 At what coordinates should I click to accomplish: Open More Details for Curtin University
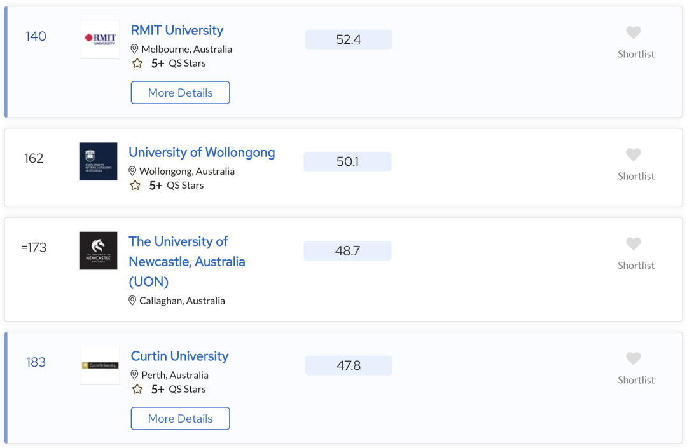coord(180,418)
